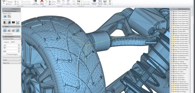Click the Object Viewer vertical scrollbar
This screenshot has width=195, height=93.
coord(189,27)
